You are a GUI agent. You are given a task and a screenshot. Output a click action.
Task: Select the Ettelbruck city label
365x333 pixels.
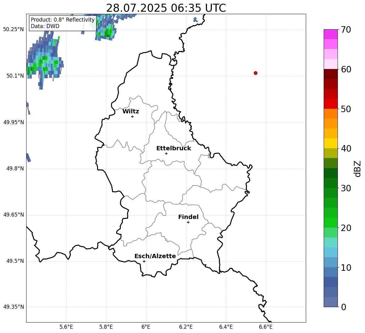(174, 148)
